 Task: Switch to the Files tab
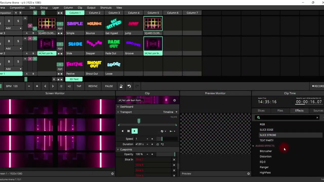(x=280, y=111)
